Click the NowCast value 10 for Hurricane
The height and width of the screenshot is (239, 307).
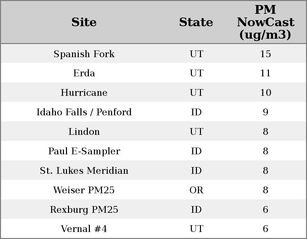(x=265, y=93)
